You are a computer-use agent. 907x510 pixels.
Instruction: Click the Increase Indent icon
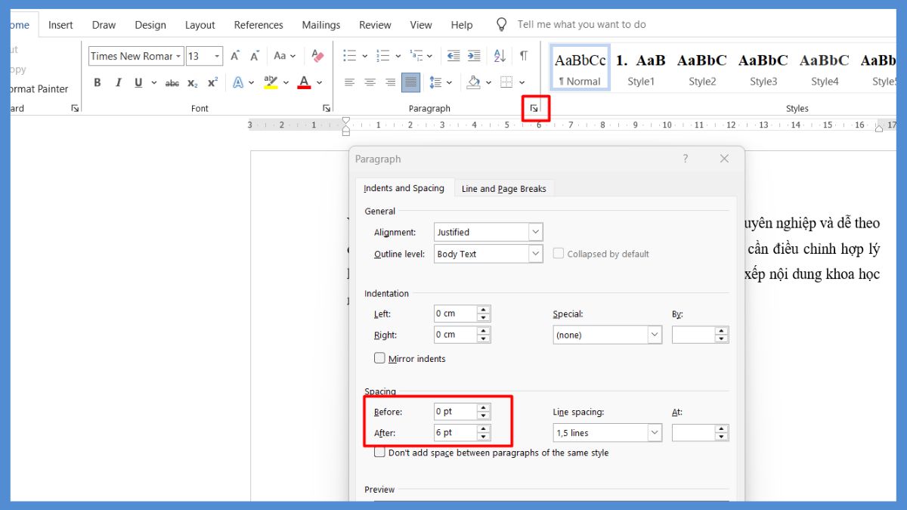click(x=474, y=56)
